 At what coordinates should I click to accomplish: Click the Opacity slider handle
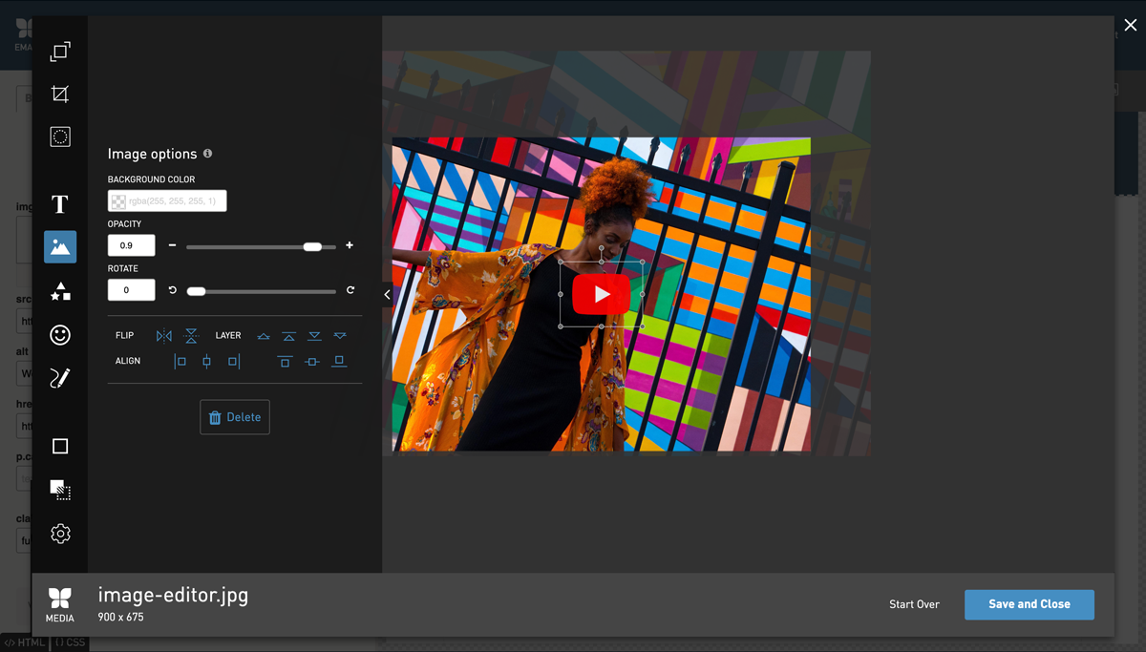312,246
